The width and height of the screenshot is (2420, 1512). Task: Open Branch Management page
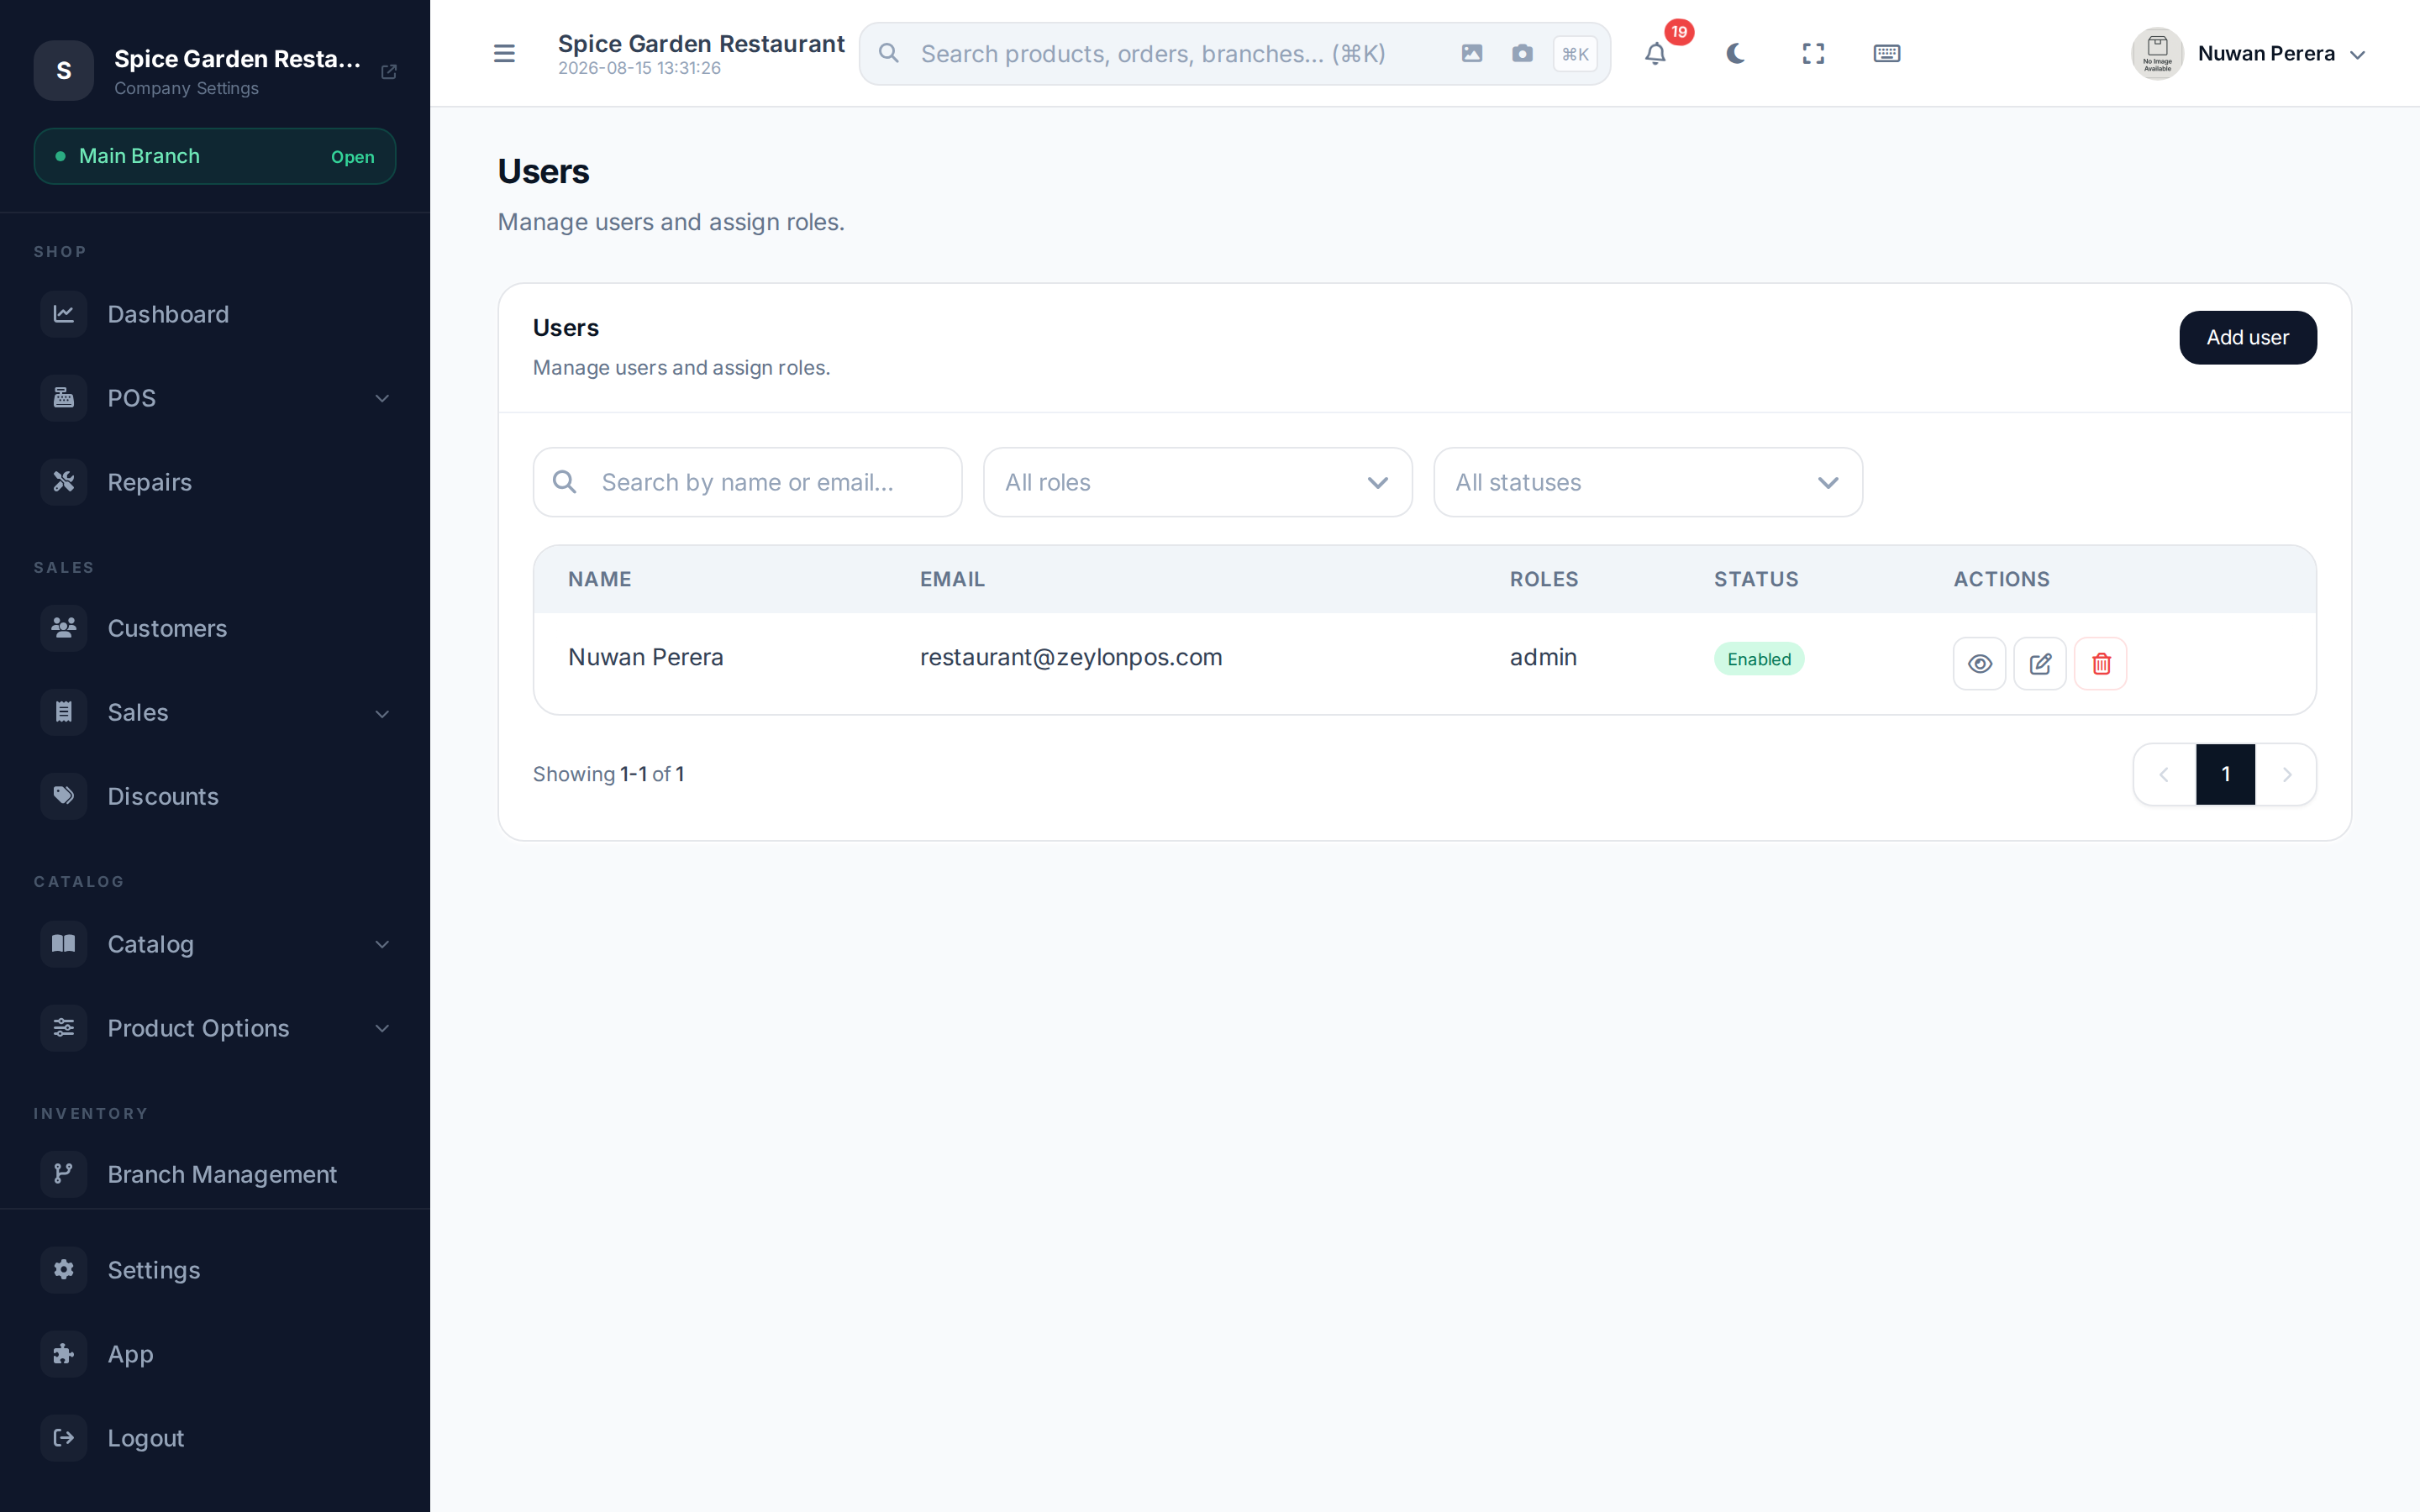point(215,1174)
